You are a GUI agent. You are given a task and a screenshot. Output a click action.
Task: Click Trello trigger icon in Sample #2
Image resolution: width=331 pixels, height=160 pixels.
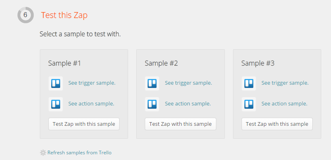click(152, 83)
